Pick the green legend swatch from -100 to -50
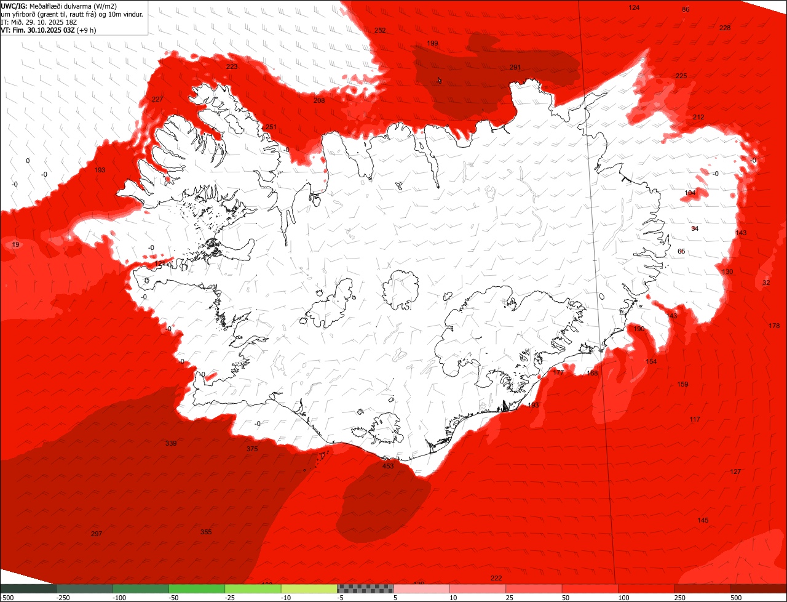This screenshot has height=602, width=787. [x=141, y=588]
